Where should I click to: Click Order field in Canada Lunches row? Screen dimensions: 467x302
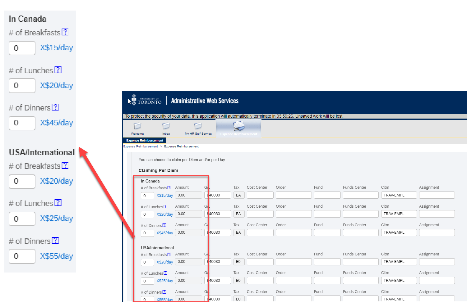point(294,214)
